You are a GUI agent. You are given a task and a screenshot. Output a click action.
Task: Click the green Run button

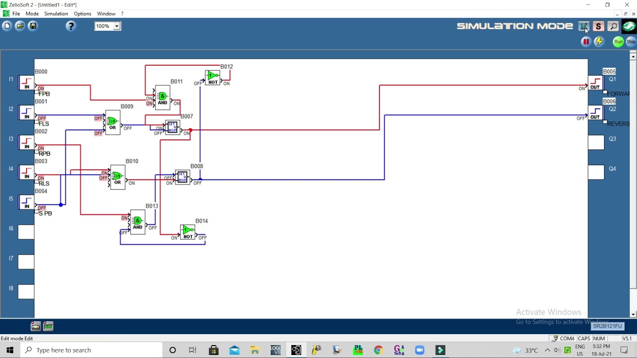tap(618, 42)
